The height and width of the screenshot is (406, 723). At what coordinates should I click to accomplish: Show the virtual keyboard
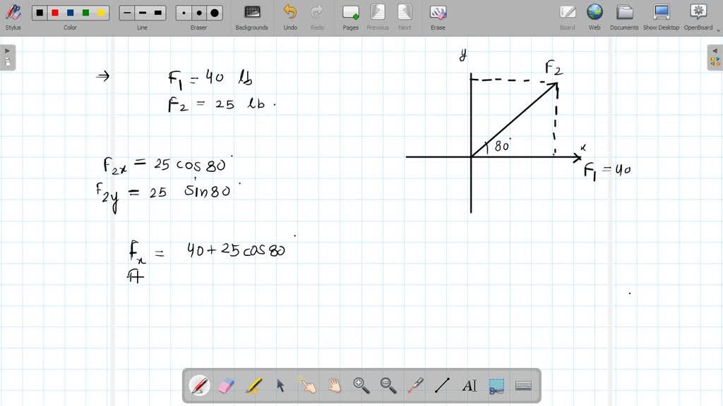[x=523, y=385]
